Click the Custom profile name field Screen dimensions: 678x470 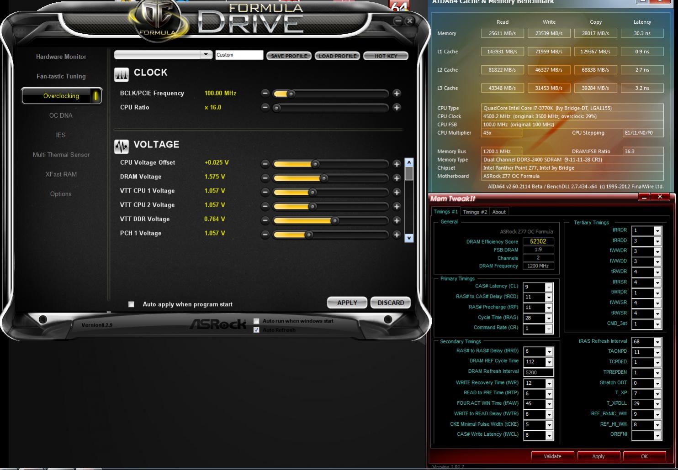click(x=239, y=55)
